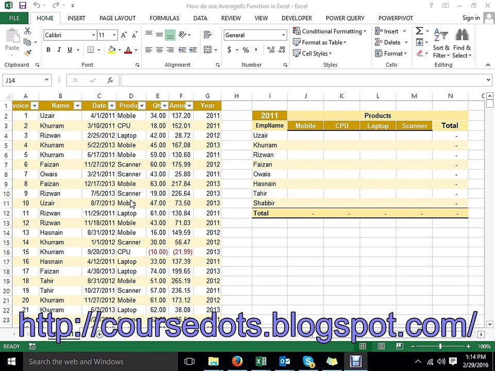Toggle Center horizontal alignment

[x=159, y=50]
